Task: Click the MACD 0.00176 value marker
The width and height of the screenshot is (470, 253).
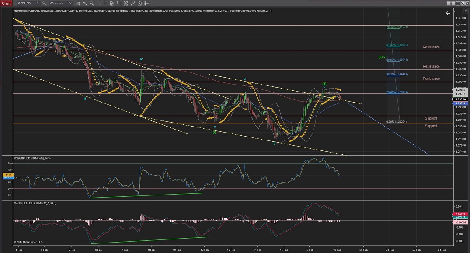Action: tap(460, 214)
